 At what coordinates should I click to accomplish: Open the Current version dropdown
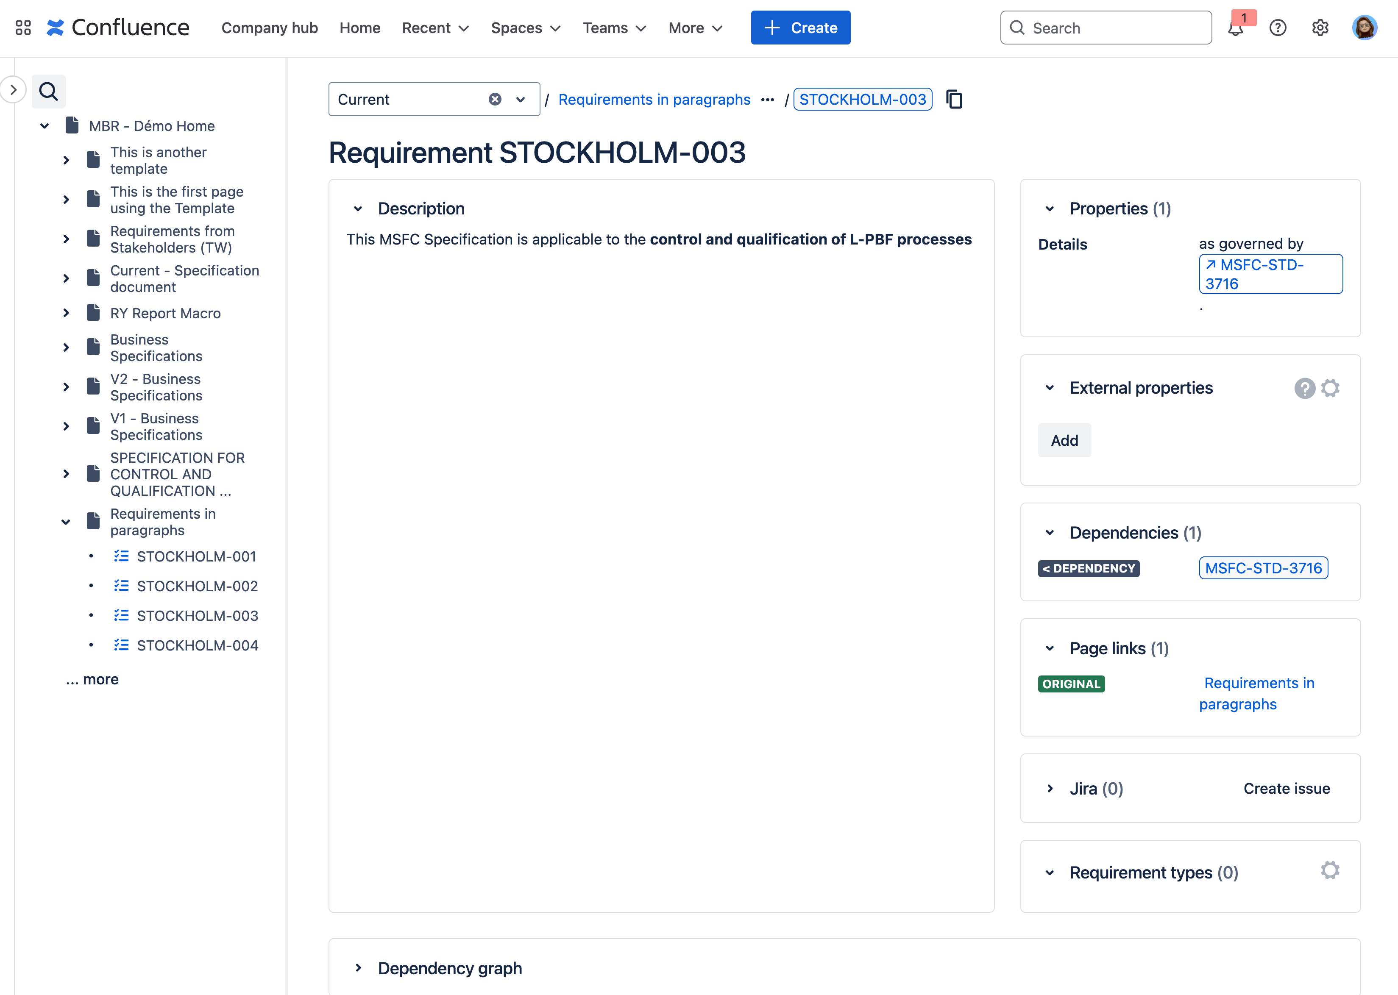pos(521,99)
